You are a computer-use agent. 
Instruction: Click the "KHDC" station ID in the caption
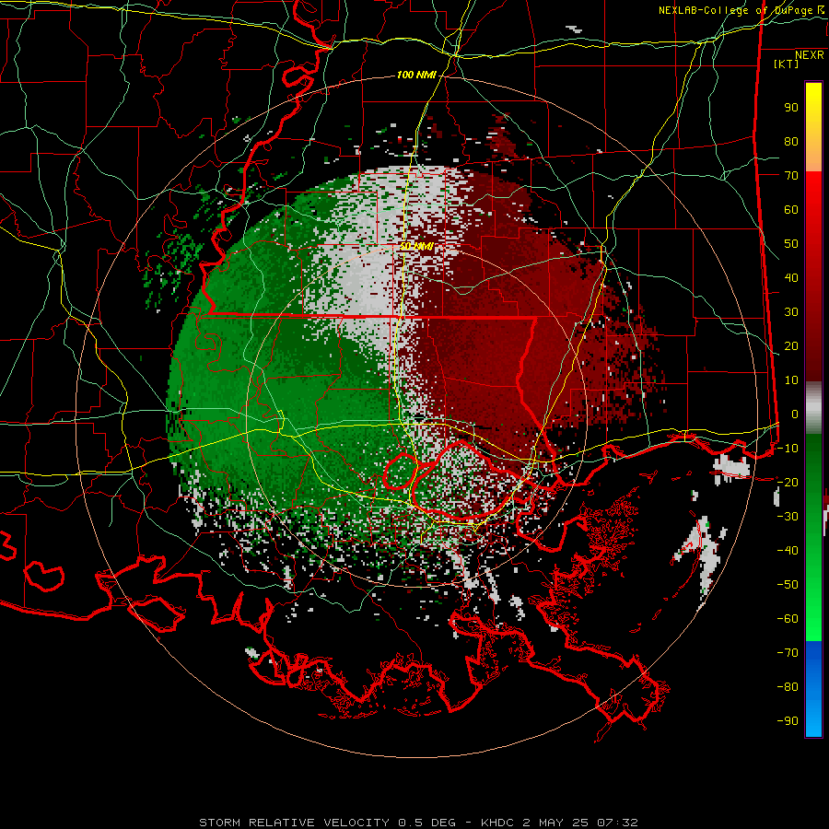pyautogui.click(x=497, y=823)
